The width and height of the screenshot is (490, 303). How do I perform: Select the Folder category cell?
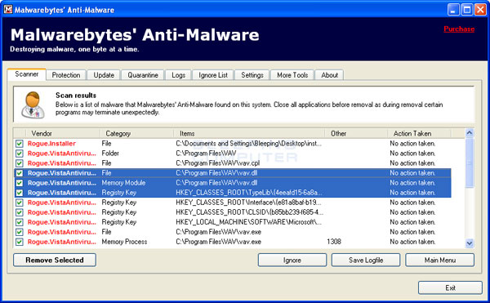tap(110, 154)
